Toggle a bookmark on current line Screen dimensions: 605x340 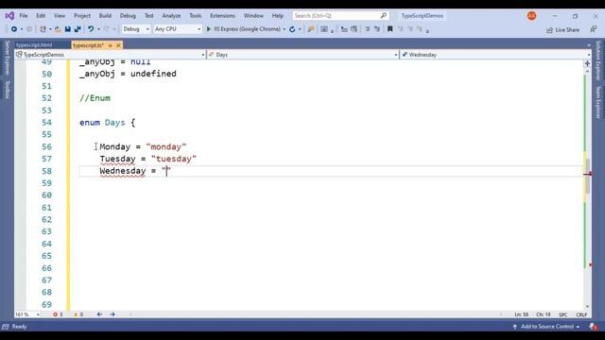[x=389, y=29]
